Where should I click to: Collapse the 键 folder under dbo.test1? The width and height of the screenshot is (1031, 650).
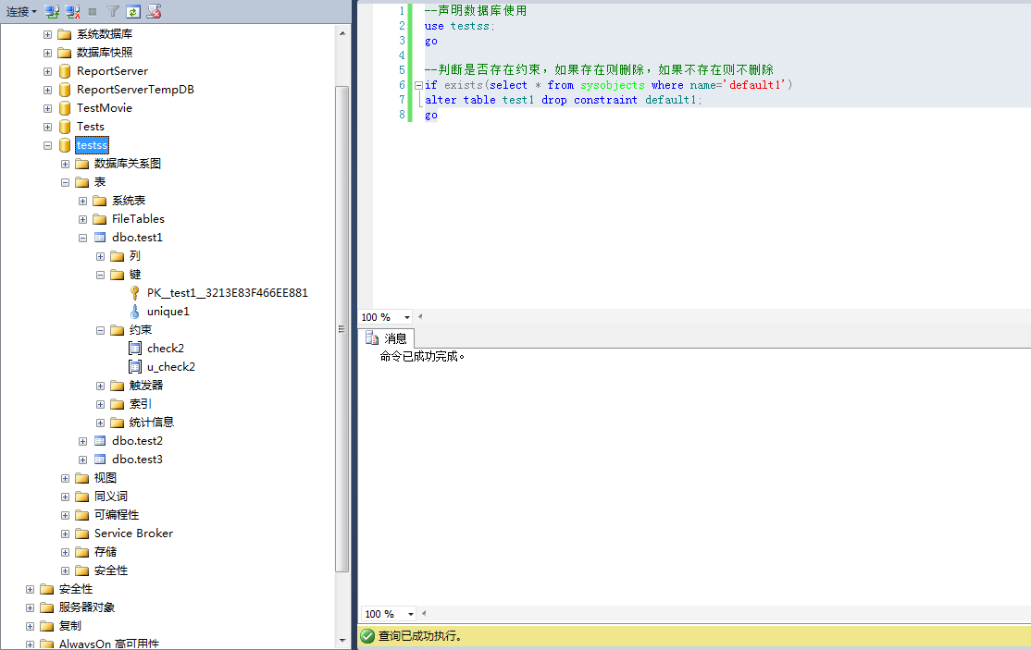coord(101,275)
